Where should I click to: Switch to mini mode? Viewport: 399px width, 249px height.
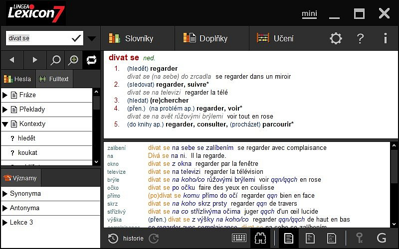[x=309, y=14]
